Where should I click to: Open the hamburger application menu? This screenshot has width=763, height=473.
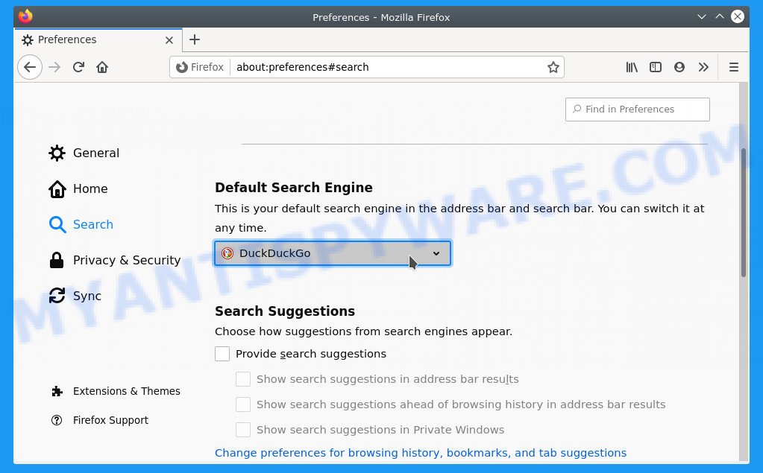(734, 67)
